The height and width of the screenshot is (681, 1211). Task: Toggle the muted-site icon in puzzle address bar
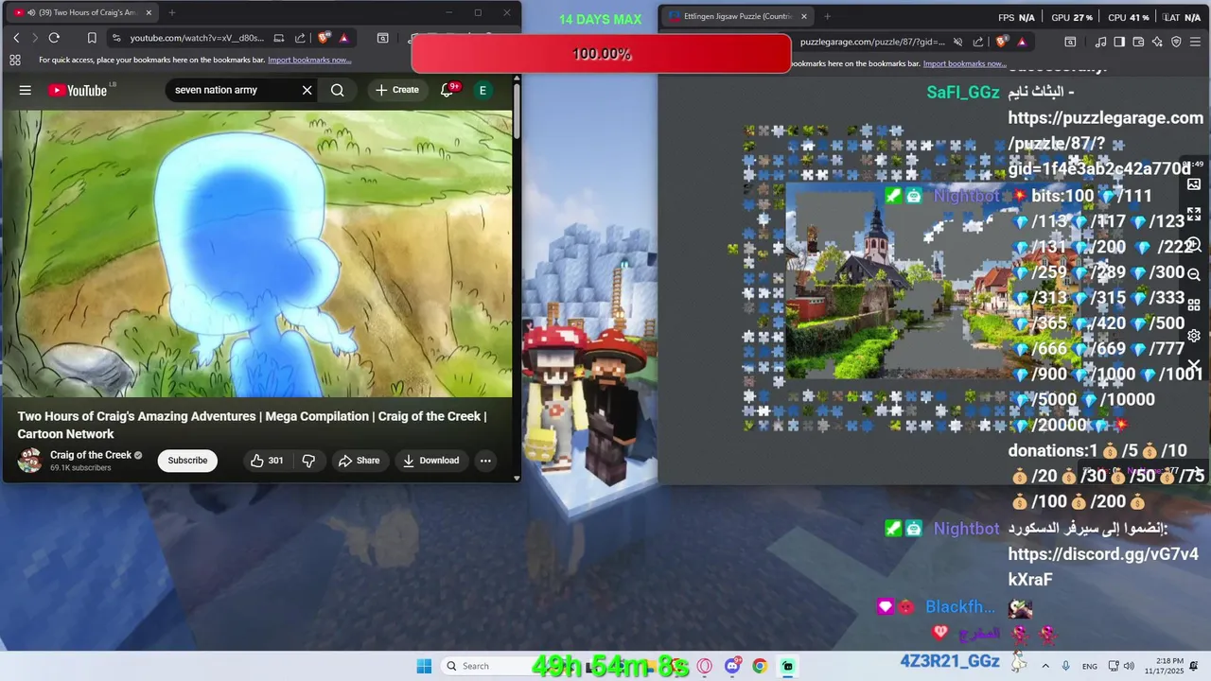click(x=957, y=42)
